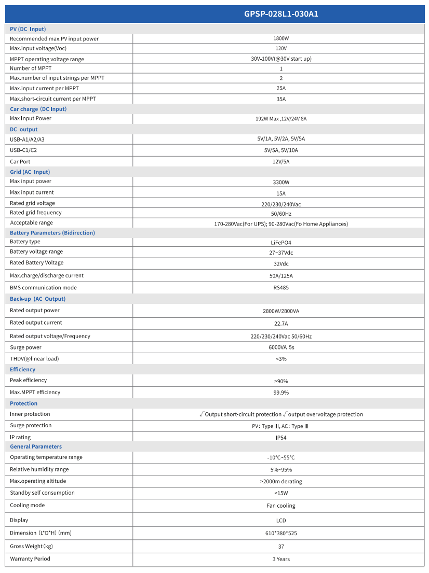429x573 pixels.
Task: Click the BMS communication mode RS485 value
Action: 281,288
